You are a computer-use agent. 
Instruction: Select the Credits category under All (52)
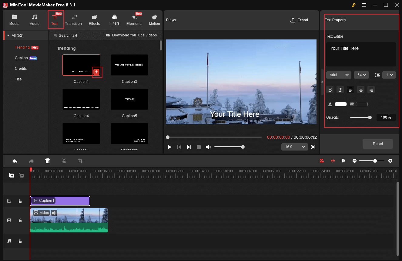(21, 68)
